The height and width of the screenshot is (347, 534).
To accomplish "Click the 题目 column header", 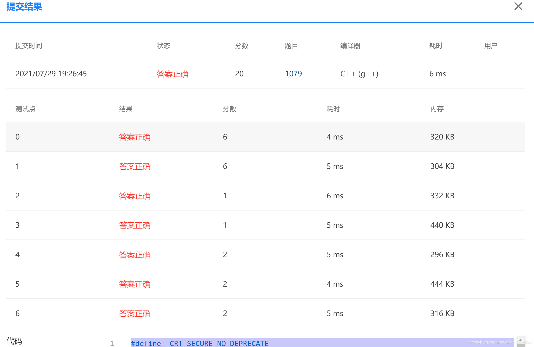I will click(291, 46).
